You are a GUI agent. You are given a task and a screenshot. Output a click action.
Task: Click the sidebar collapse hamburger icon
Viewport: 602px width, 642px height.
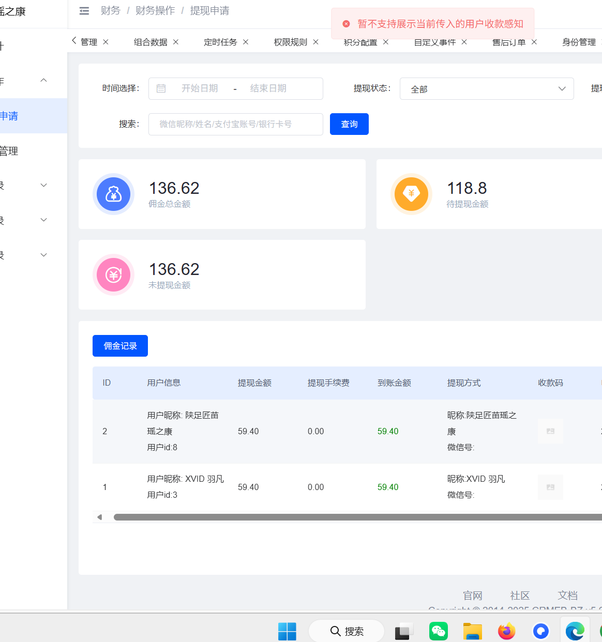coord(84,11)
